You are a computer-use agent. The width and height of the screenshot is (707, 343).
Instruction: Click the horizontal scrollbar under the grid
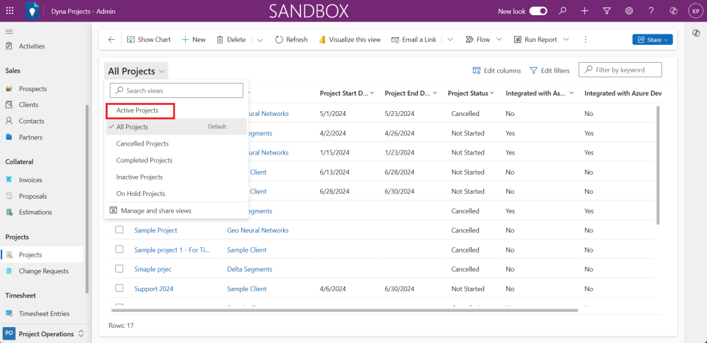pos(345,311)
